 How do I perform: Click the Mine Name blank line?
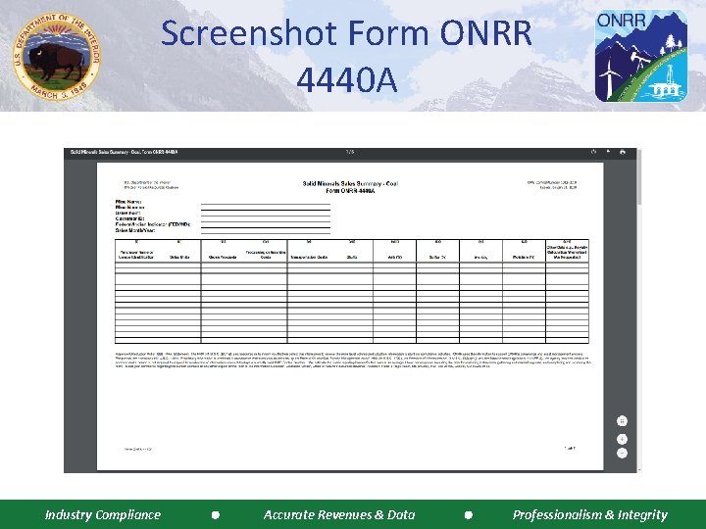(265, 204)
